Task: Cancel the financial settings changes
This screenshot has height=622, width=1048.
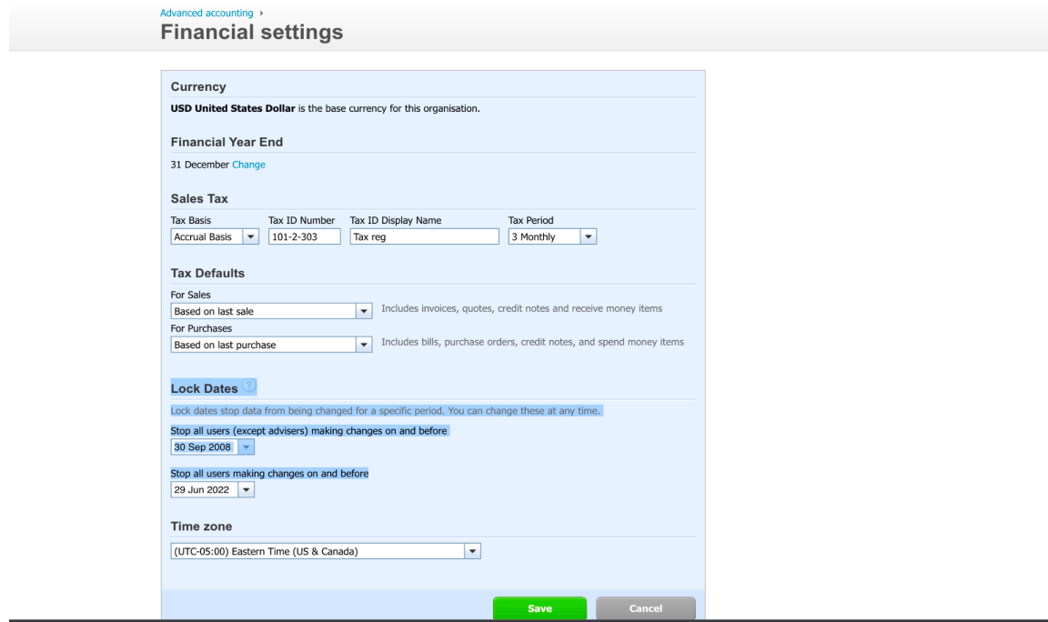Action: pyautogui.click(x=645, y=608)
